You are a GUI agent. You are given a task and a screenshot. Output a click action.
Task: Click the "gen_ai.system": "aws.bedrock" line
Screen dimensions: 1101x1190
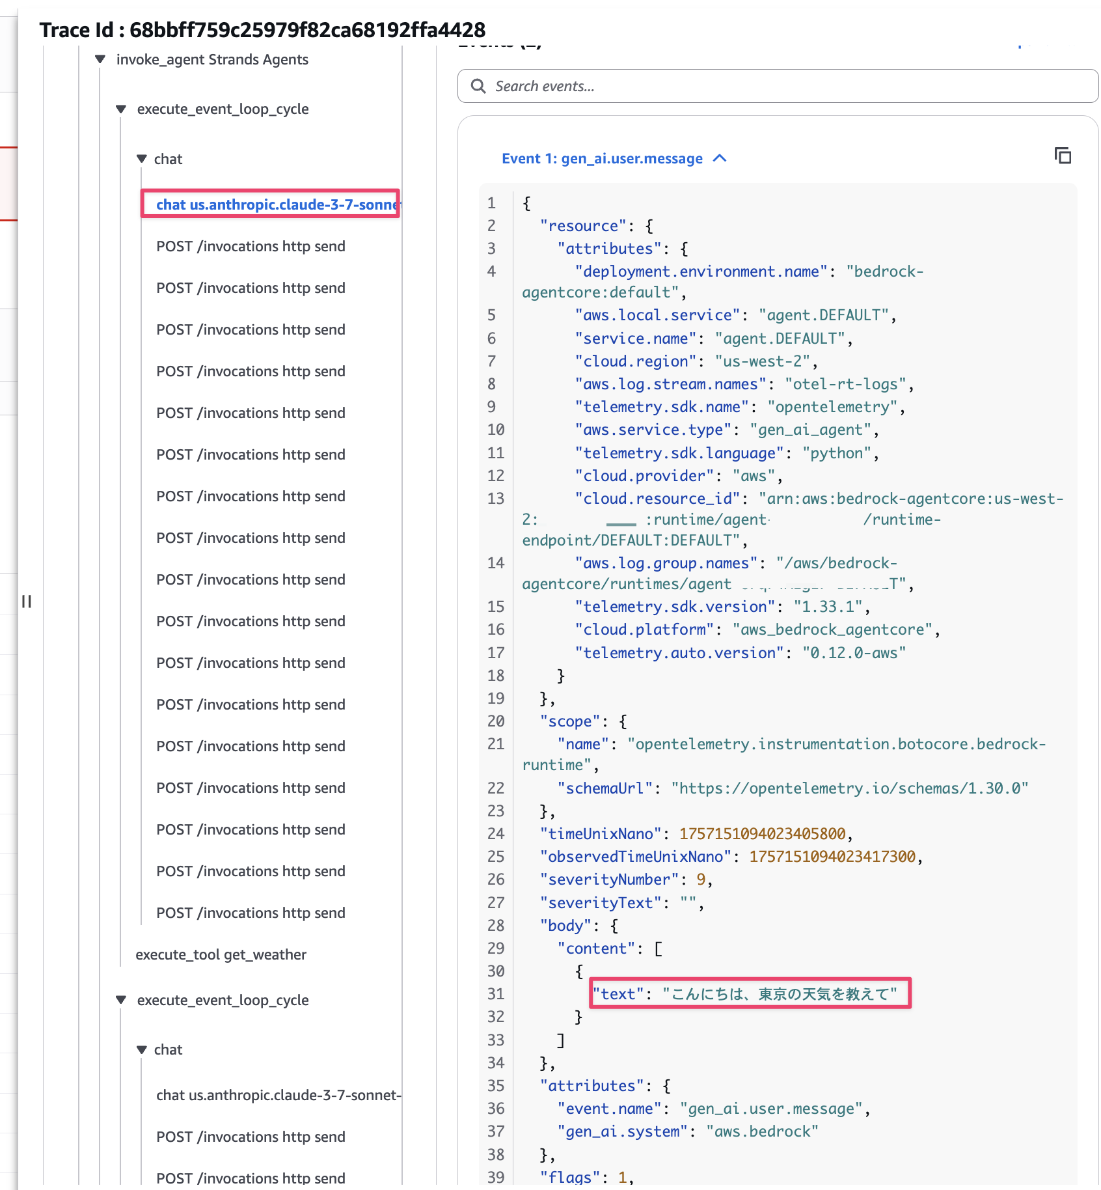click(x=688, y=1131)
